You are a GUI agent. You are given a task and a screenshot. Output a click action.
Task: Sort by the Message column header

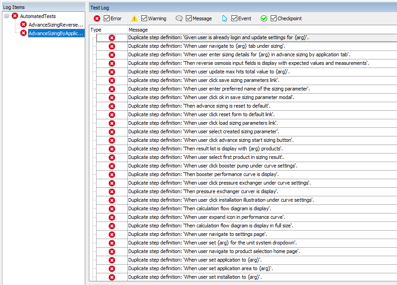(x=138, y=30)
